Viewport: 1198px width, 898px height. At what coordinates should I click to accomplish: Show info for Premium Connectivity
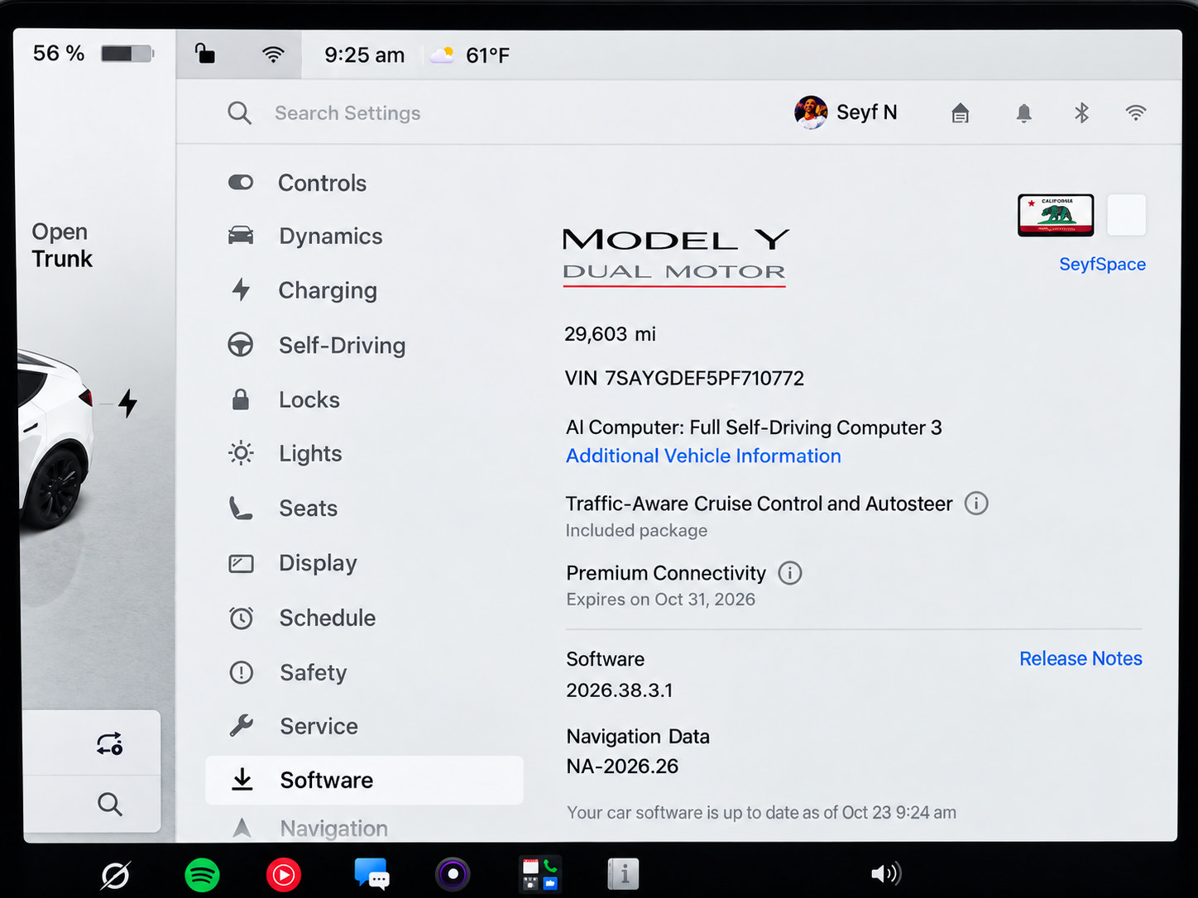click(790, 572)
